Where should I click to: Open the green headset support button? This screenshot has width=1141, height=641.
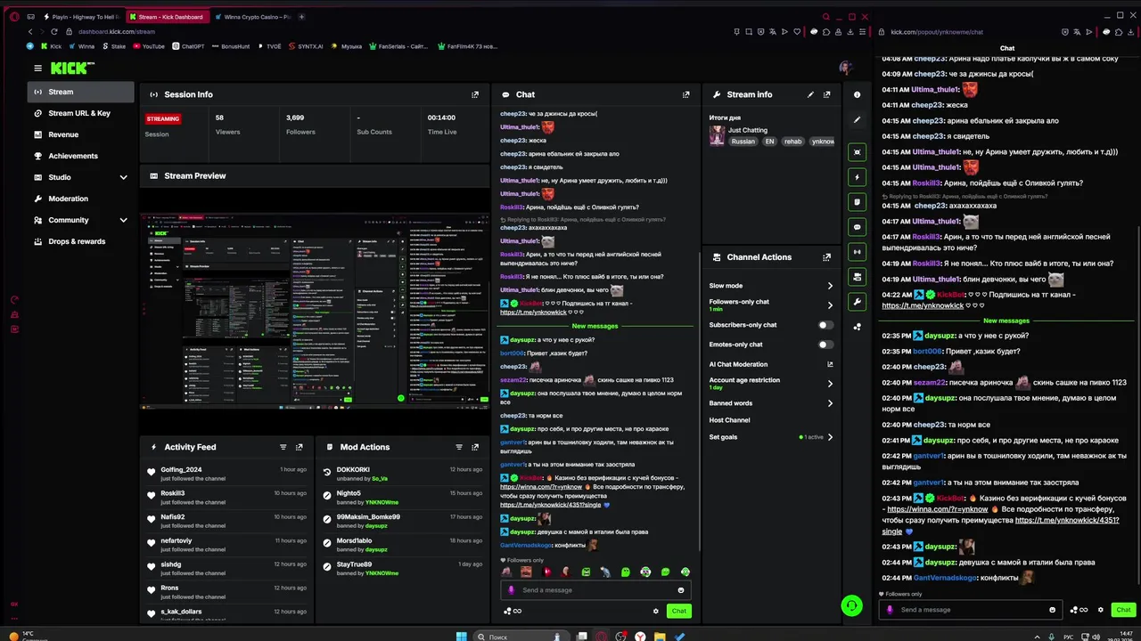click(x=852, y=605)
